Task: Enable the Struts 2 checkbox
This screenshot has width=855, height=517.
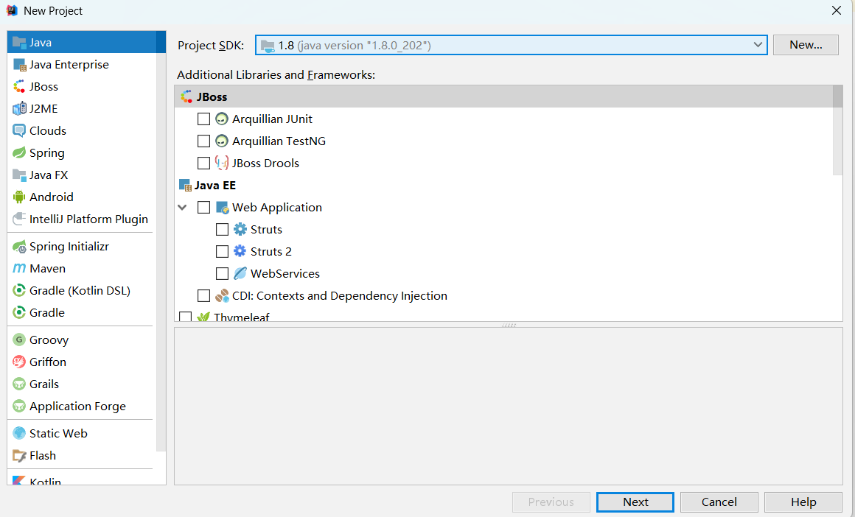Action: [x=222, y=252]
